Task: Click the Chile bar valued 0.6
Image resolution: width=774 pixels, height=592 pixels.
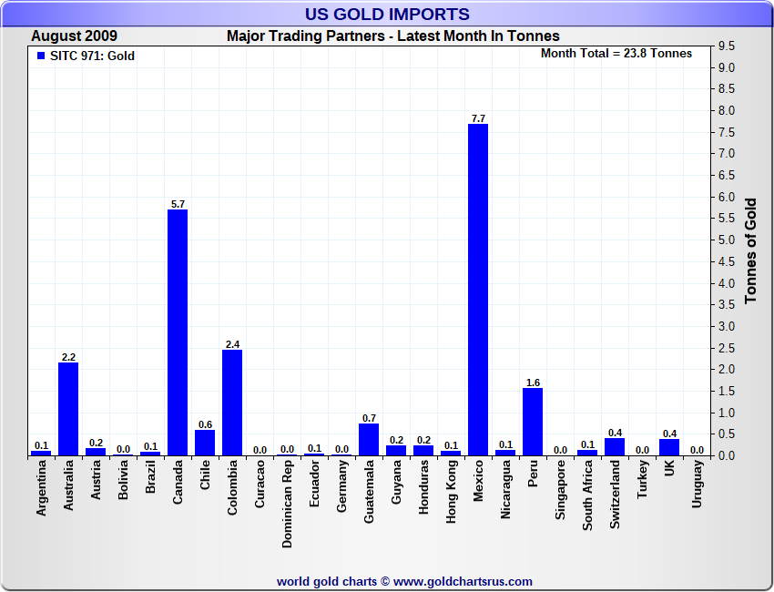Action: tap(205, 443)
